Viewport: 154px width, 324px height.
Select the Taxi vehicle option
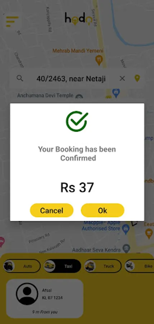coord(62,266)
